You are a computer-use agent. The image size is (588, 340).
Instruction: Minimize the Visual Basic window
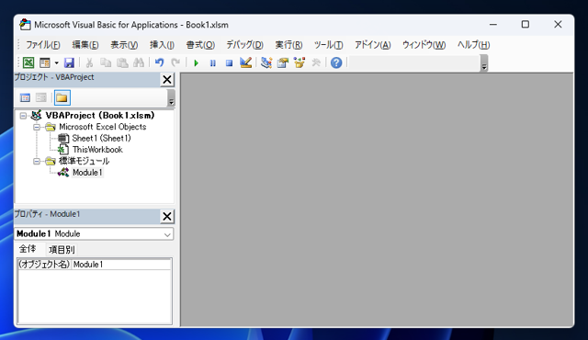coord(493,25)
